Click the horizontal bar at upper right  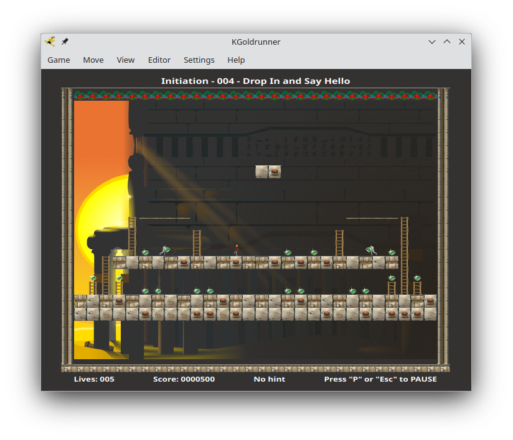pyautogui.click(x=372, y=218)
